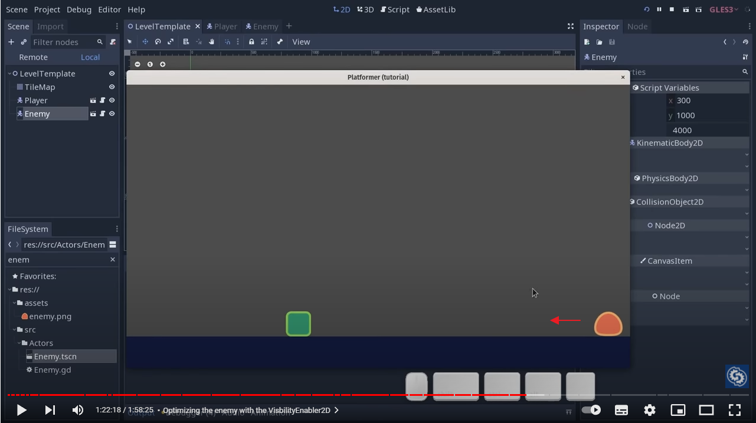
Task: Lock the selected node with lock icon
Action: click(251, 42)
